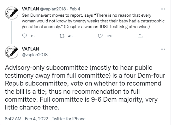Open more options on the main tweet
Image resolution: width=174 pixels, height=125 pixels.
click(x=163, y=49)
